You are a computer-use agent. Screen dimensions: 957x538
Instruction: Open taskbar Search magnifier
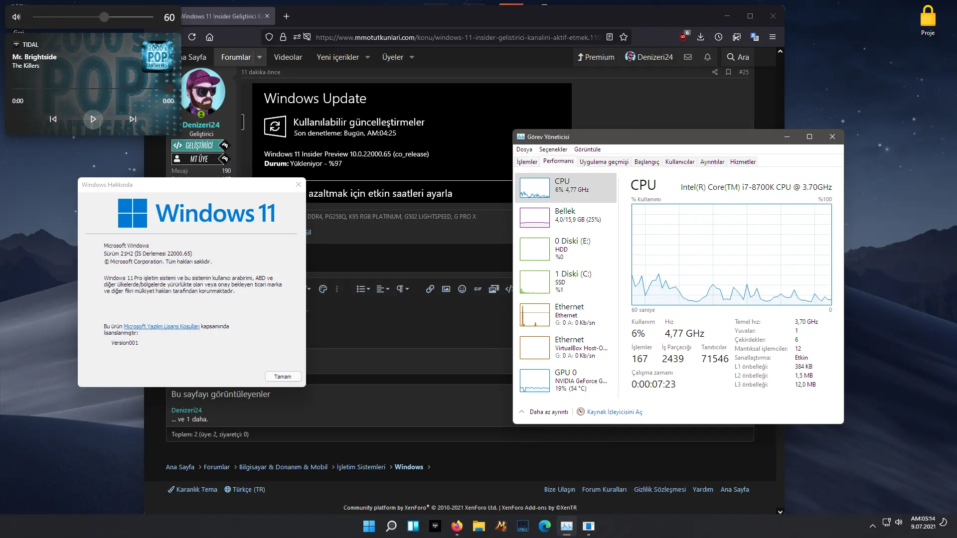pos(391,526)
